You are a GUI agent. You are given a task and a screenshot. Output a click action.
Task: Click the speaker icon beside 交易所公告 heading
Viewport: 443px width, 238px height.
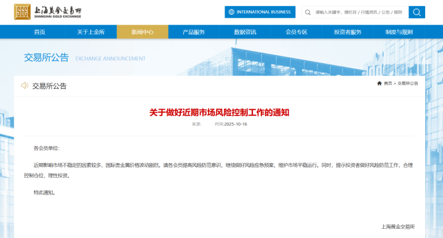tap(25, 85)
